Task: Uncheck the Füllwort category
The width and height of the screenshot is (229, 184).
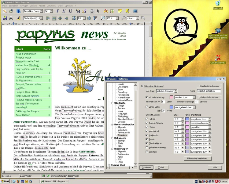Action: coord(147,119)
